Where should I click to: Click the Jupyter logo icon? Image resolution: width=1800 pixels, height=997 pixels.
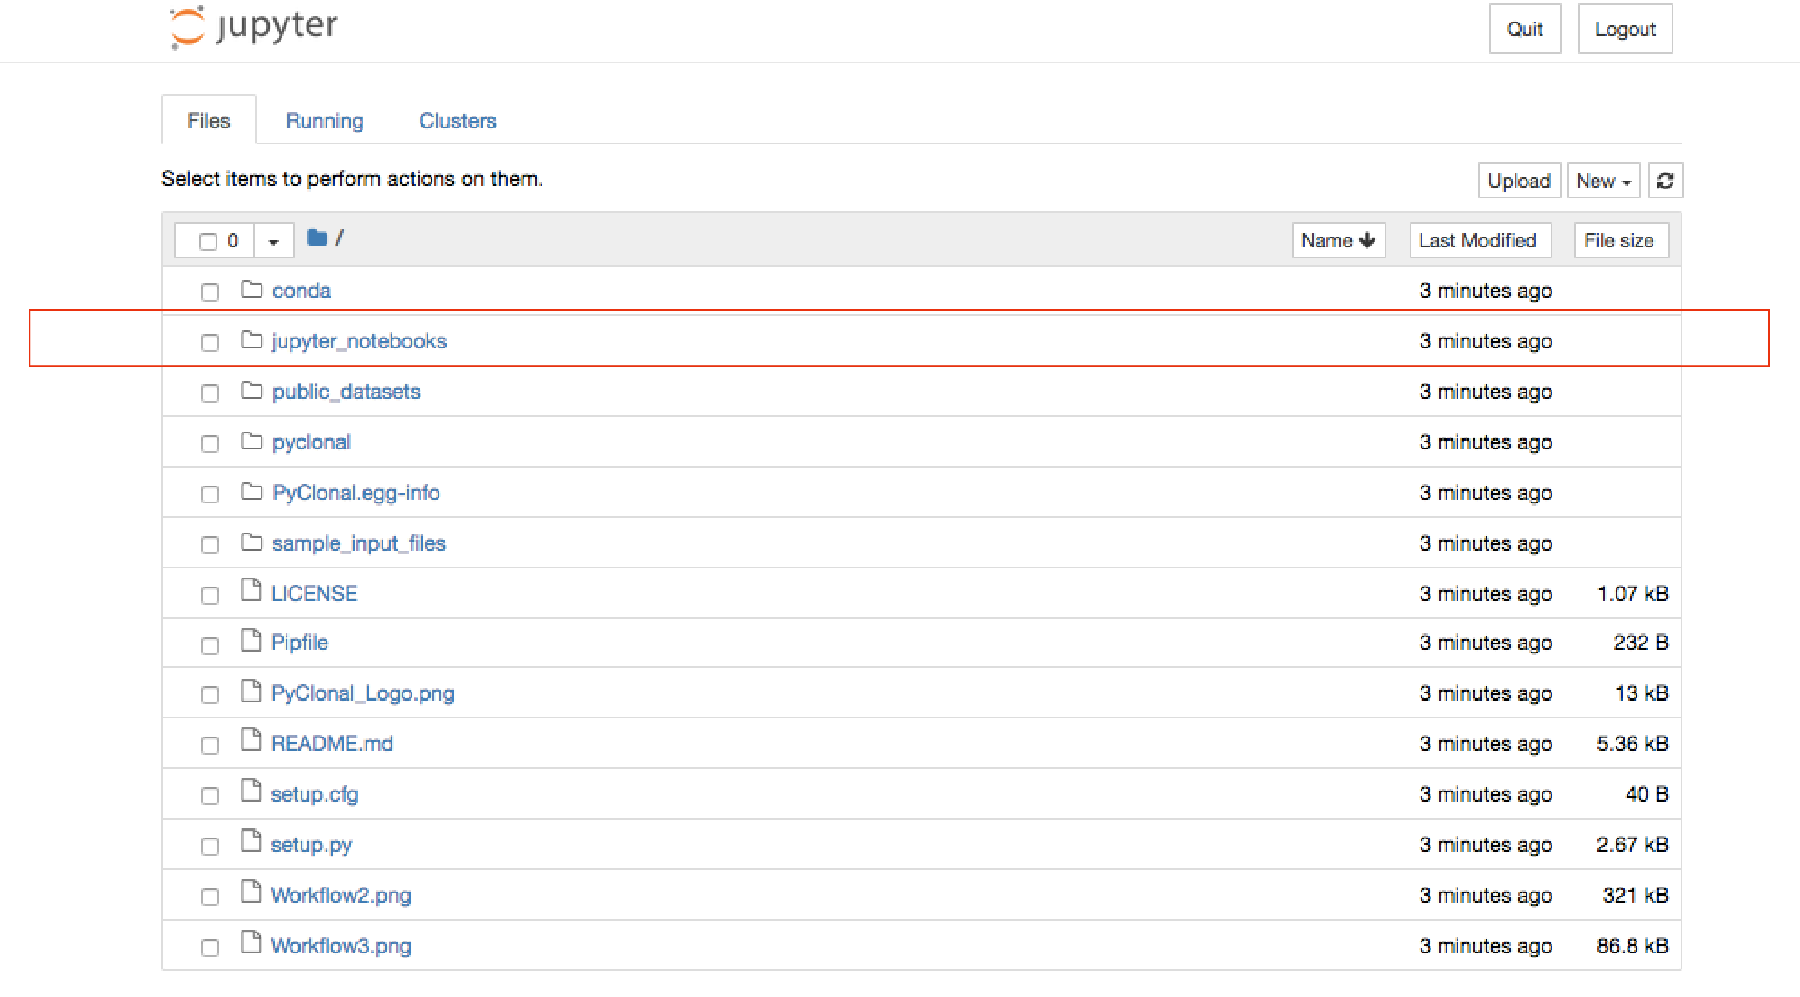(187, 28)
